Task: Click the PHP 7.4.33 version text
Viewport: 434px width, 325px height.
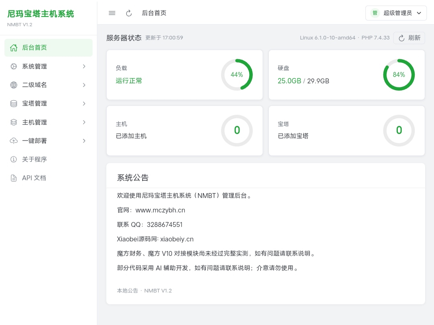Action: (375, 38)
